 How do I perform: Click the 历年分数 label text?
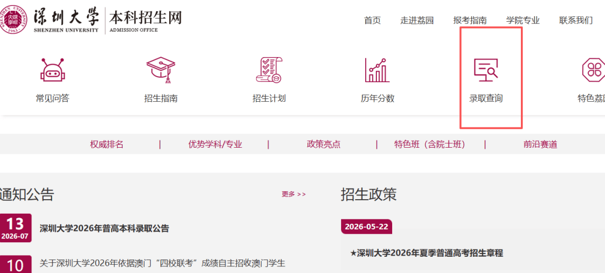pos(378,98)
